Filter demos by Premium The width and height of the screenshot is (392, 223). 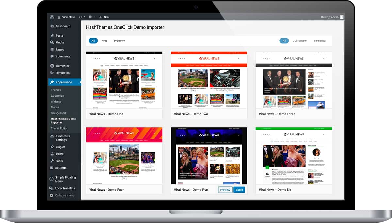120,41
